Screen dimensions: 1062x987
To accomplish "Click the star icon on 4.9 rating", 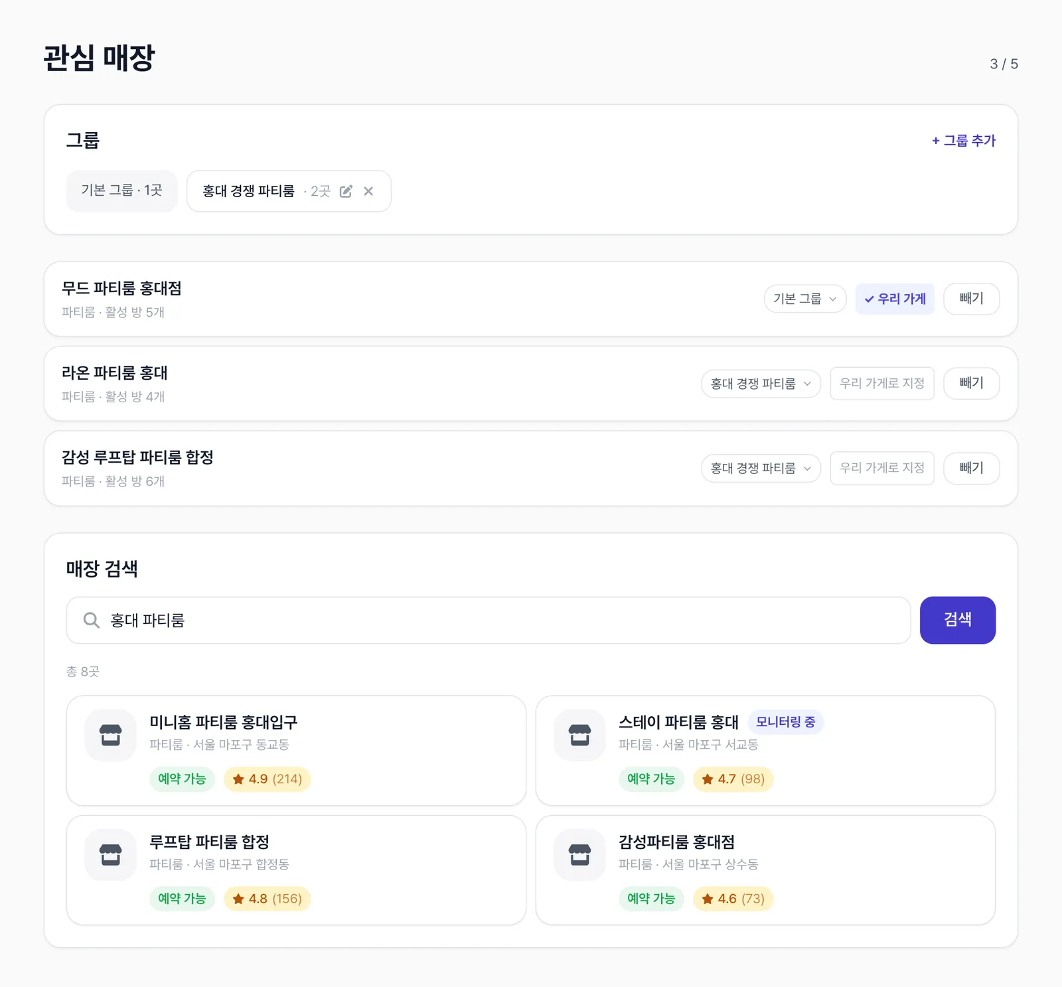I will click(x=238, y=779).
